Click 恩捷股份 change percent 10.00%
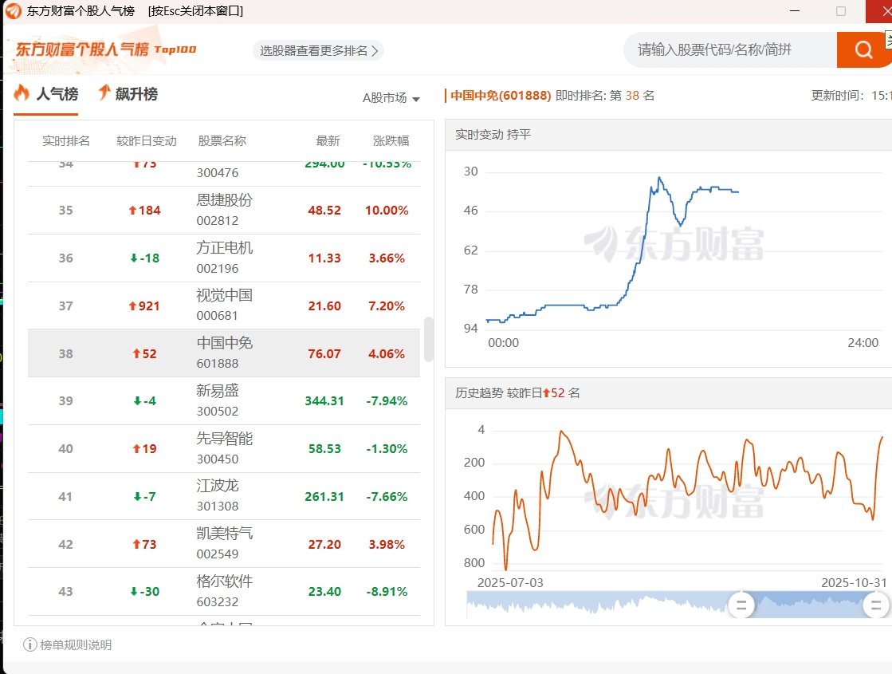Image resolution: width=892 pixels, height=674 pixels. point(387,210)
